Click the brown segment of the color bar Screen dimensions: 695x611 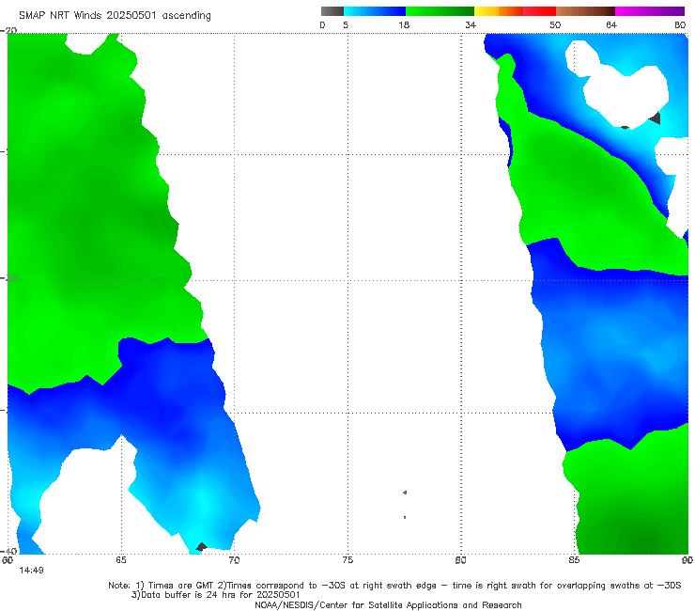[x=585, y=11]
